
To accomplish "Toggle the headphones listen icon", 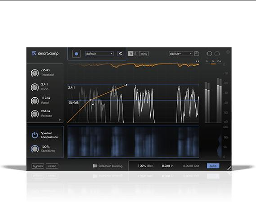I will (x=197, y=61).
